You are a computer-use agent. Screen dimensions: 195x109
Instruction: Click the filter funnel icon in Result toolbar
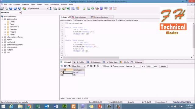pos(69,66)
